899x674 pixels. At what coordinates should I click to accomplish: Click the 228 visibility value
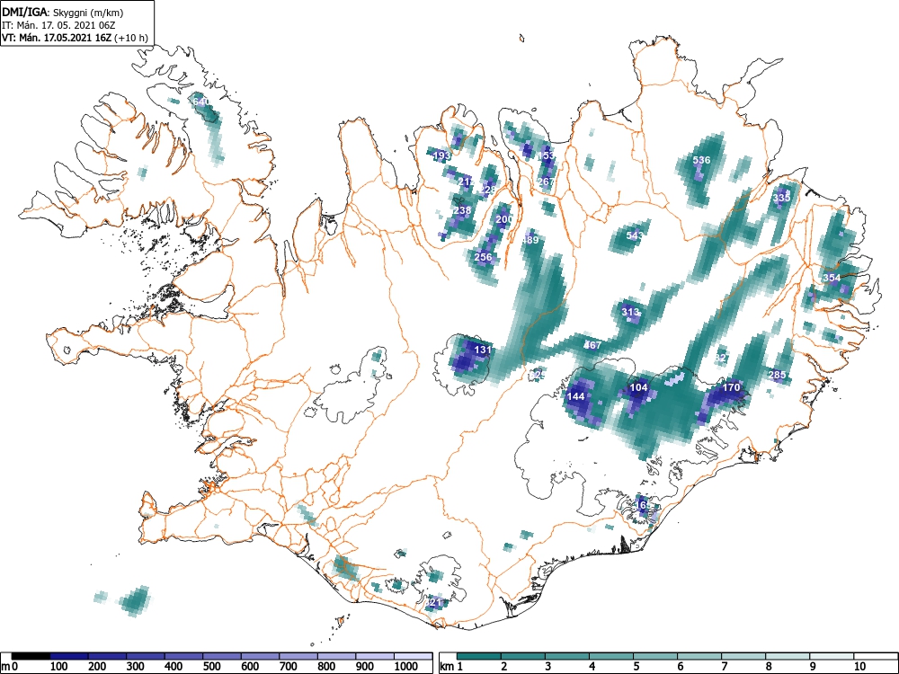488,189
